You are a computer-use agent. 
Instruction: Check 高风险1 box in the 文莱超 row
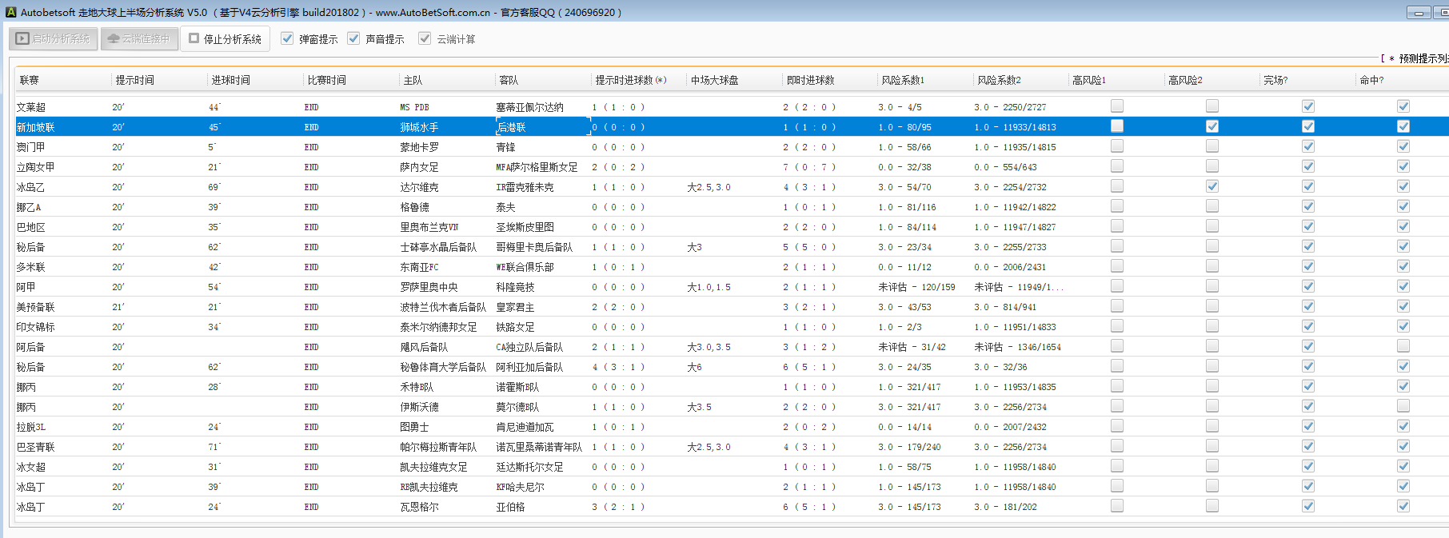tap(1117, 106)
